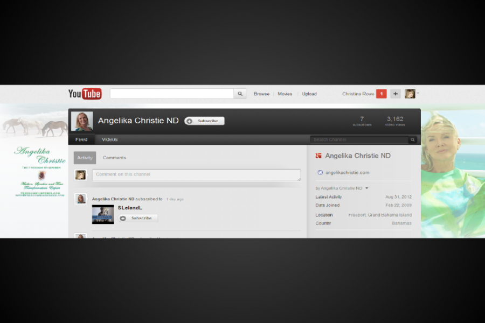Click the Country value Bahamas
Screen dimensions: 485x323
click(x=402, y=223)
